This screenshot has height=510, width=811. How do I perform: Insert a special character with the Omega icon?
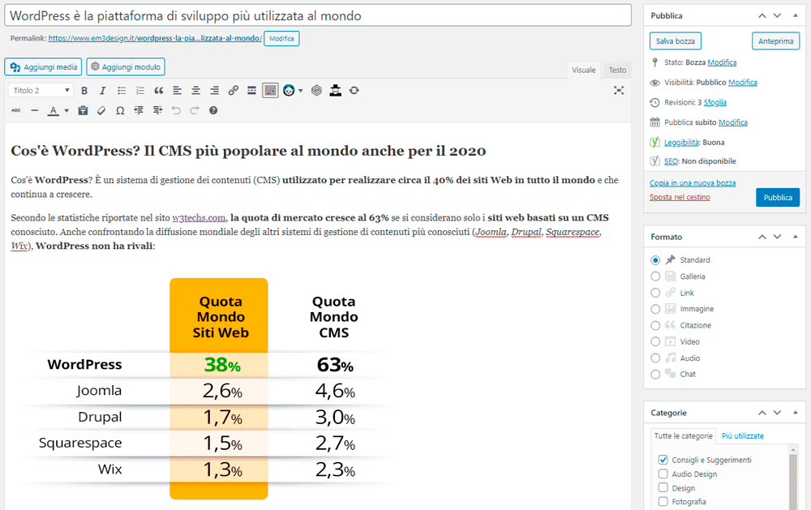click(x=120, y=110)
